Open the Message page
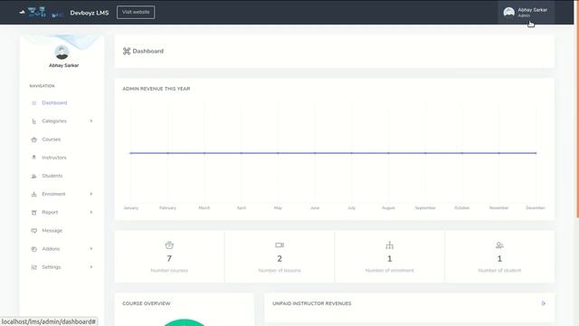 click(52, 231)
